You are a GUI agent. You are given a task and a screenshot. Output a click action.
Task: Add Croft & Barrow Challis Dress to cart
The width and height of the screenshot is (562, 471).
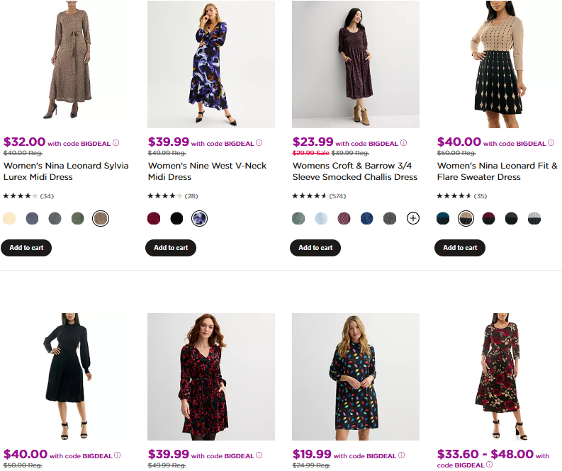(x=315, y=248)
